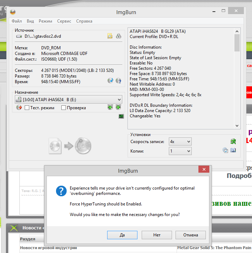Click the help disc icon beside Время
The width and height of the screenshot is (252, 253).
[118, 80]
